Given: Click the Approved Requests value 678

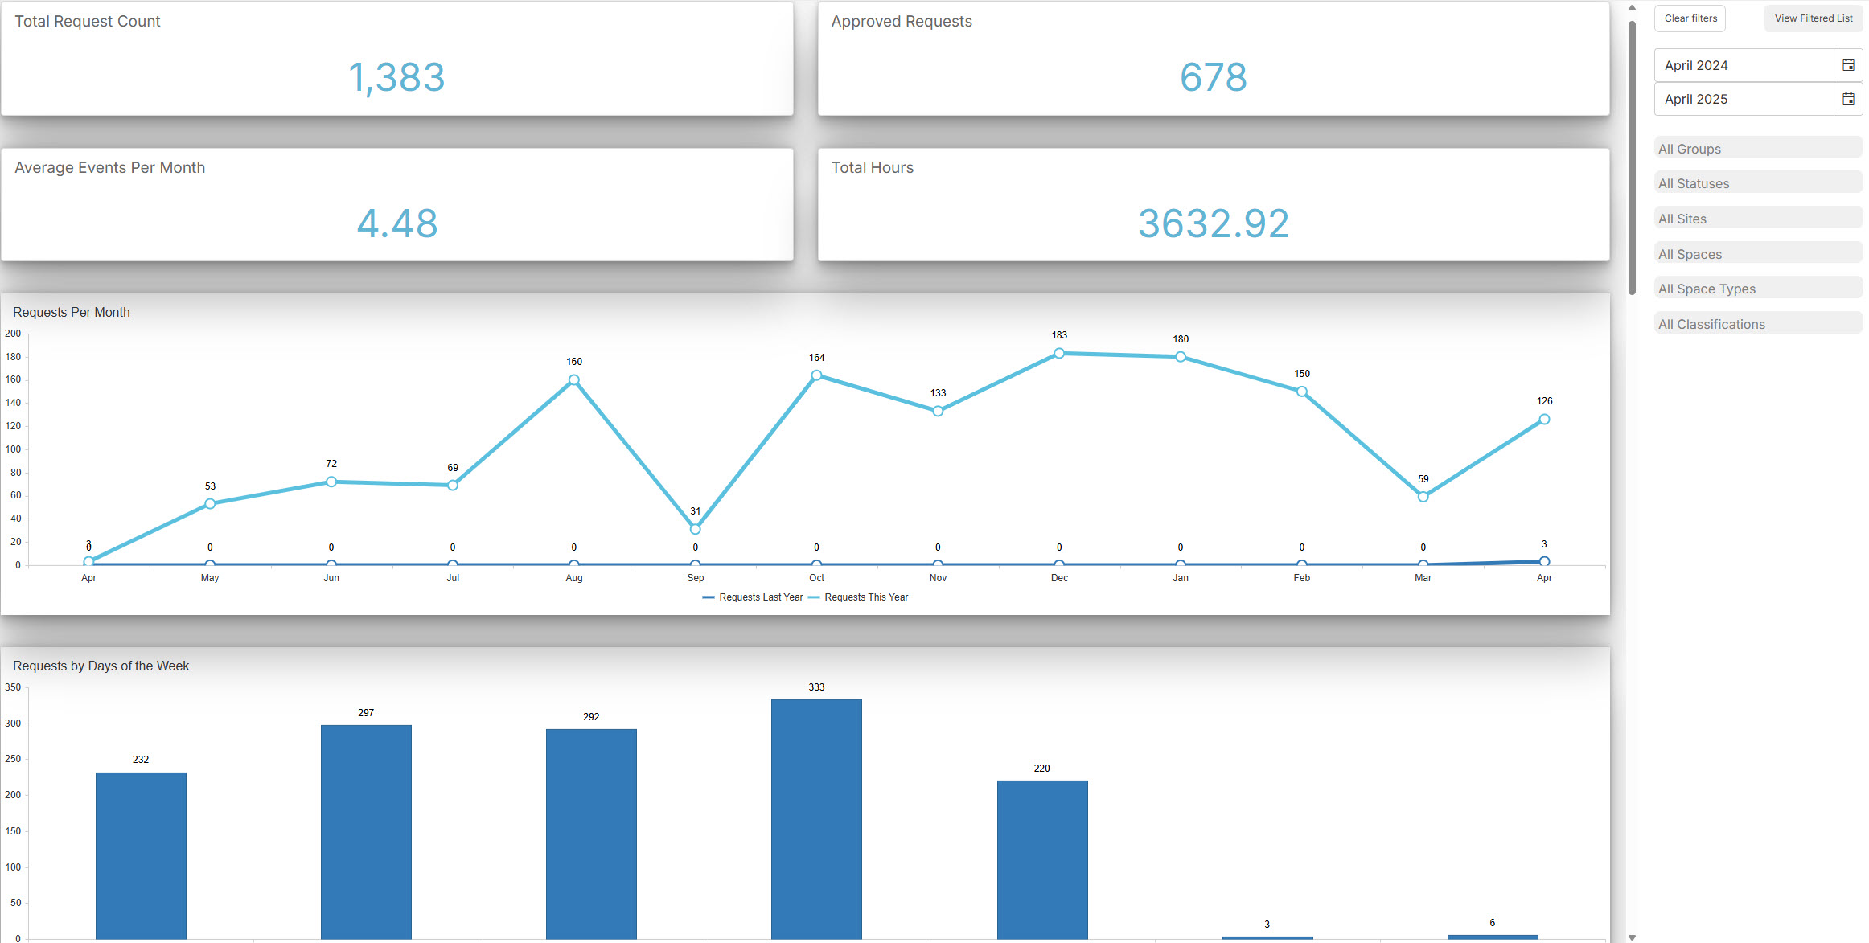Looking at the screenshot, I should click(1214, 78).
